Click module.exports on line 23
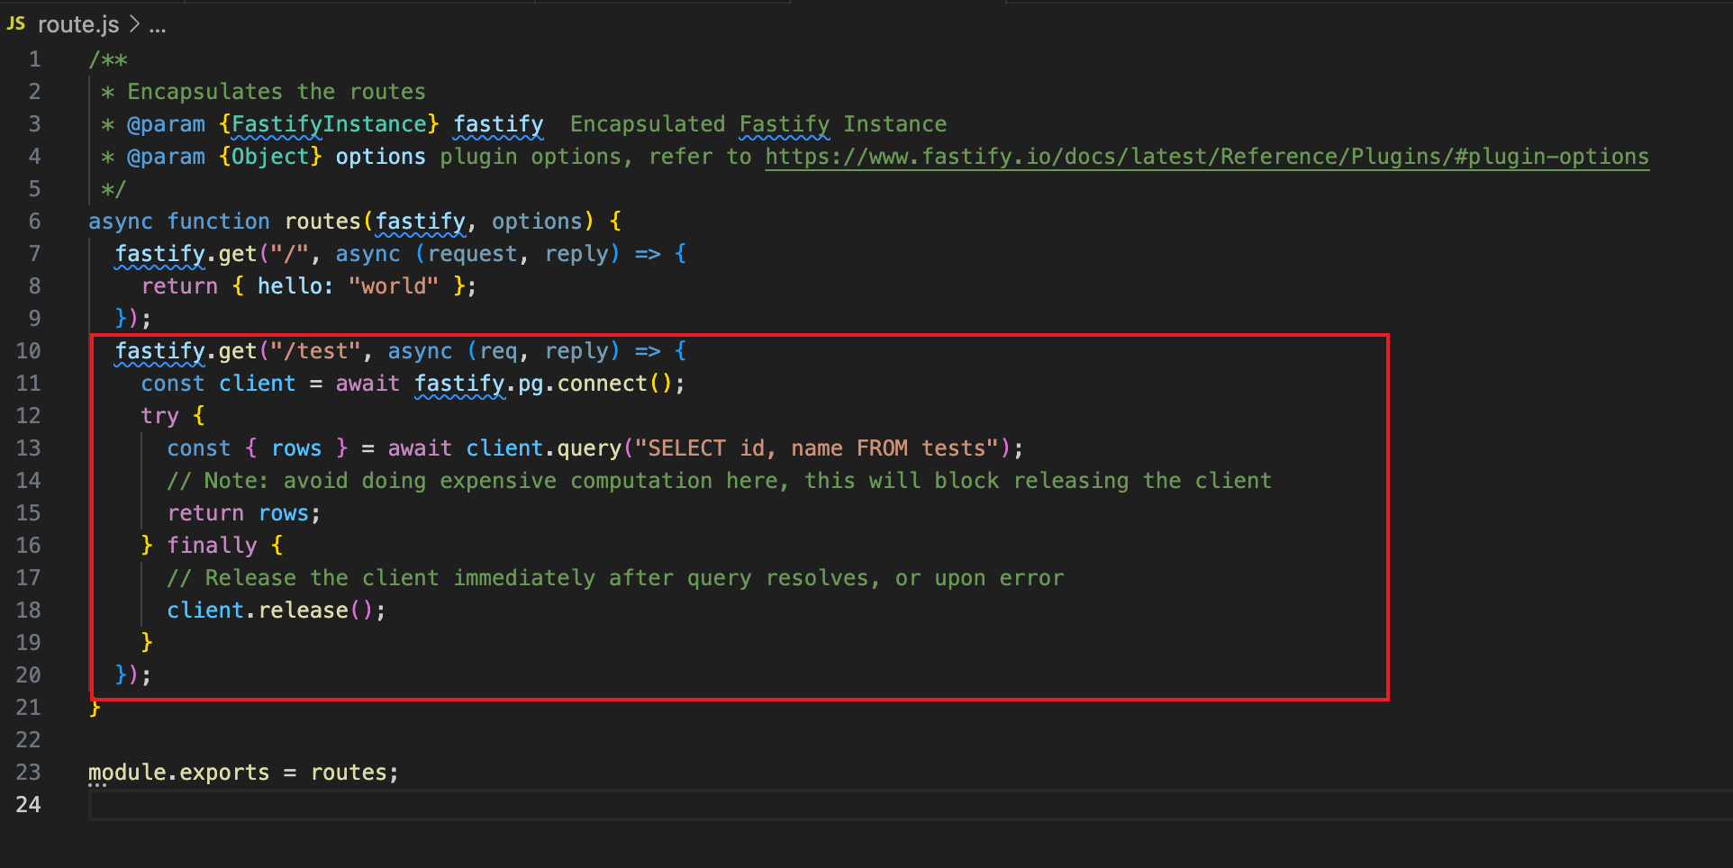The height and width of the screenshot is (868, 1733). (178, 772)
